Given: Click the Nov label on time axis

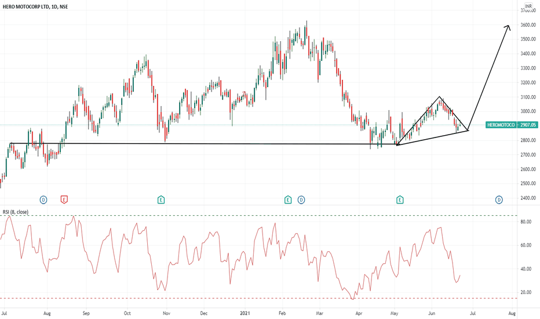Looking at the screenshot, I should tap(167, 313).
